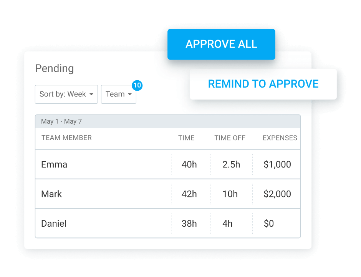The height and width of the screenshot is (277, 361).
Task: Select Mark's team member row
Action: (x=51, y=194)
